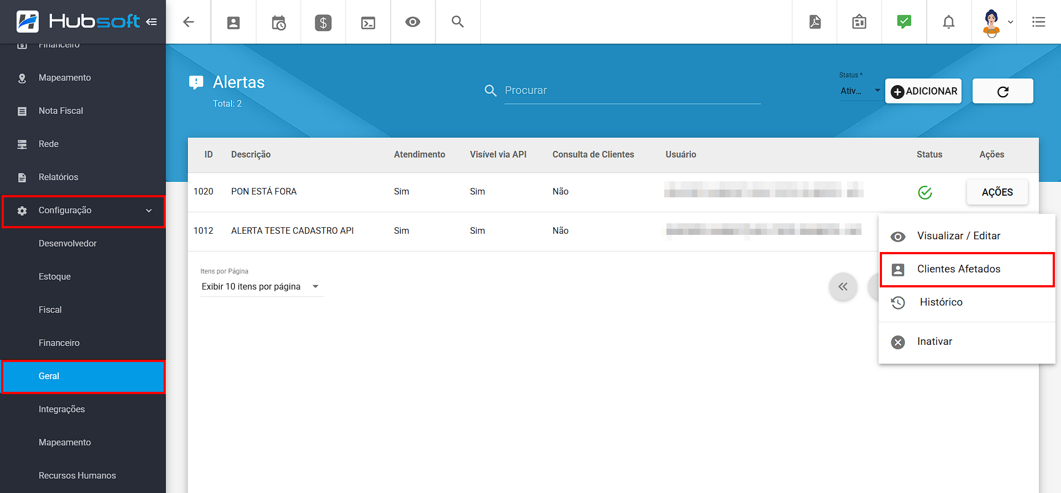This screenshot has height=493, width=1061.
Task: Click the search magnifier beside Procurar
Action: (x=490, y=90)
